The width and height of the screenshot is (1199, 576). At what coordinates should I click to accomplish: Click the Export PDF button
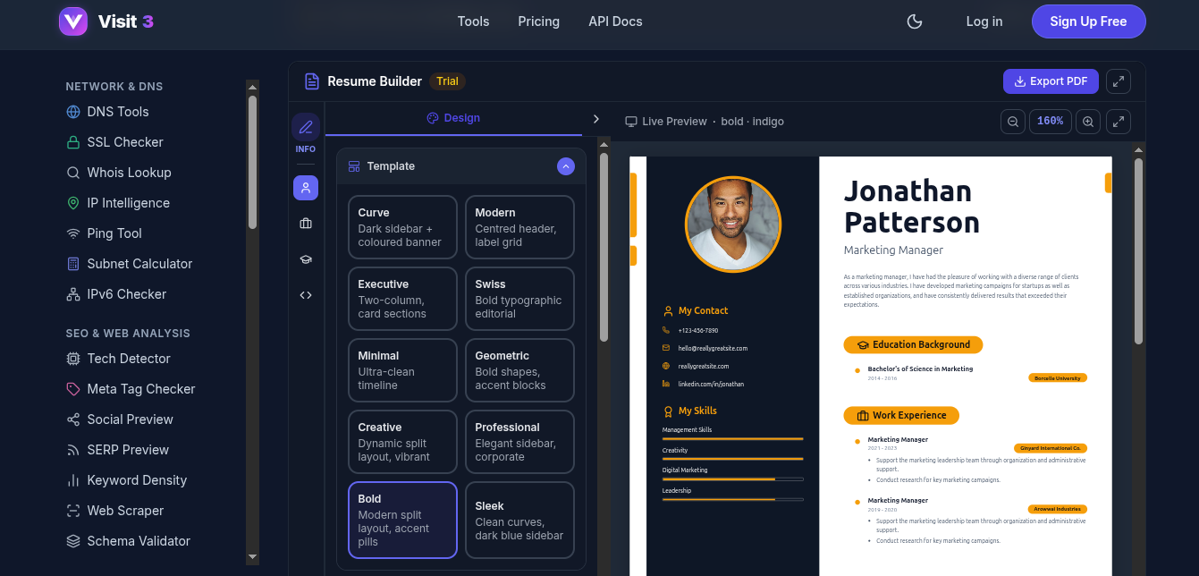pyautogui.click(x=1051, y=81)
